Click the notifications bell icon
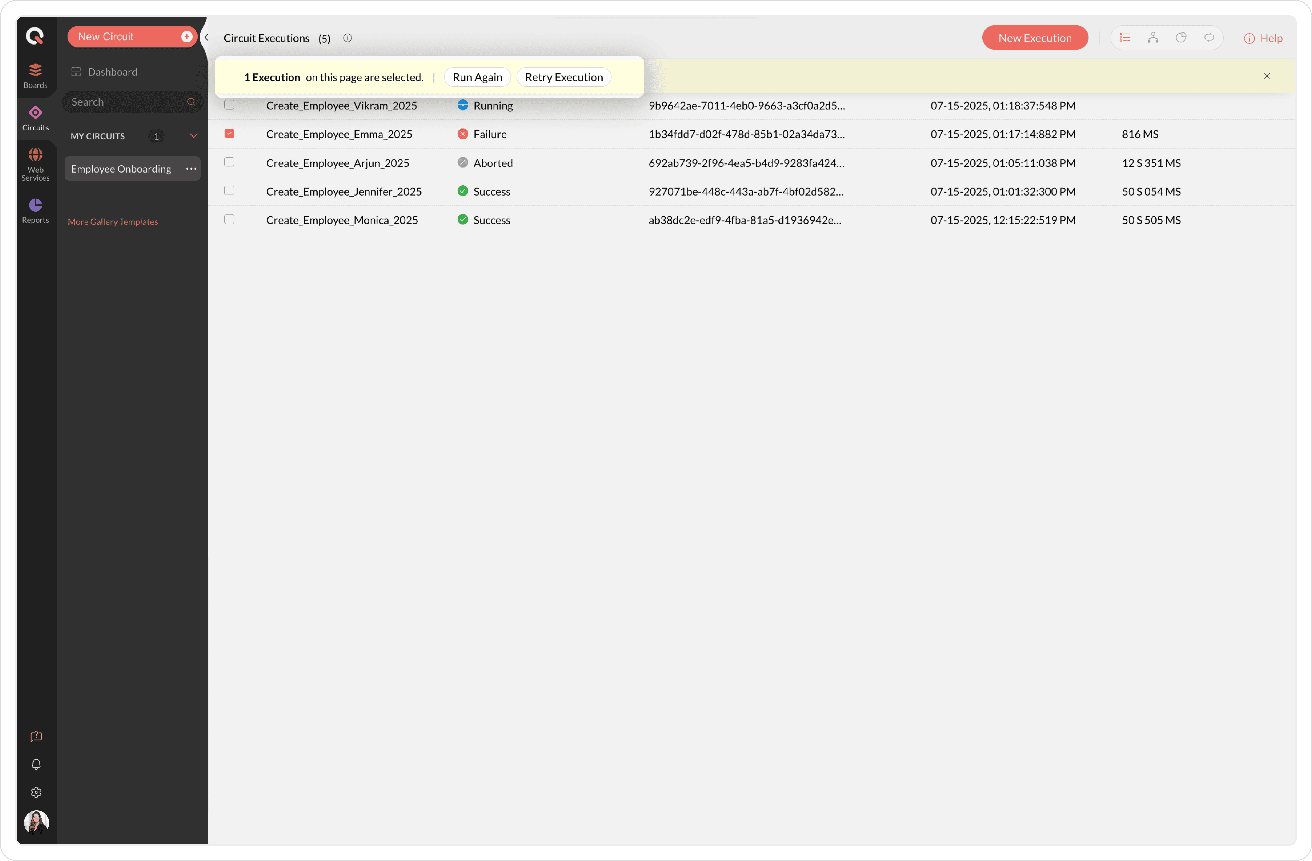 [36, 764]
